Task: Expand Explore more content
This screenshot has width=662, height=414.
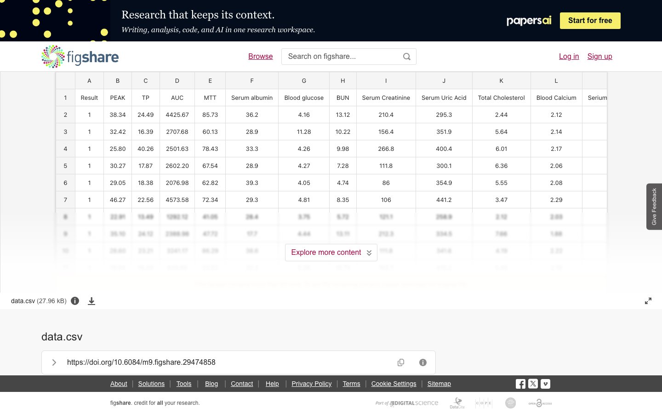Action: (331, 253)
